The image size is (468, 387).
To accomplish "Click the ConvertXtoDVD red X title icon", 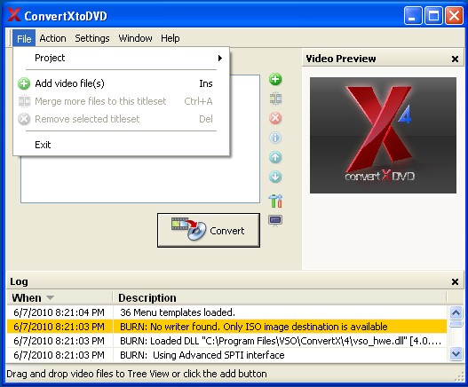I will (13, 15).
